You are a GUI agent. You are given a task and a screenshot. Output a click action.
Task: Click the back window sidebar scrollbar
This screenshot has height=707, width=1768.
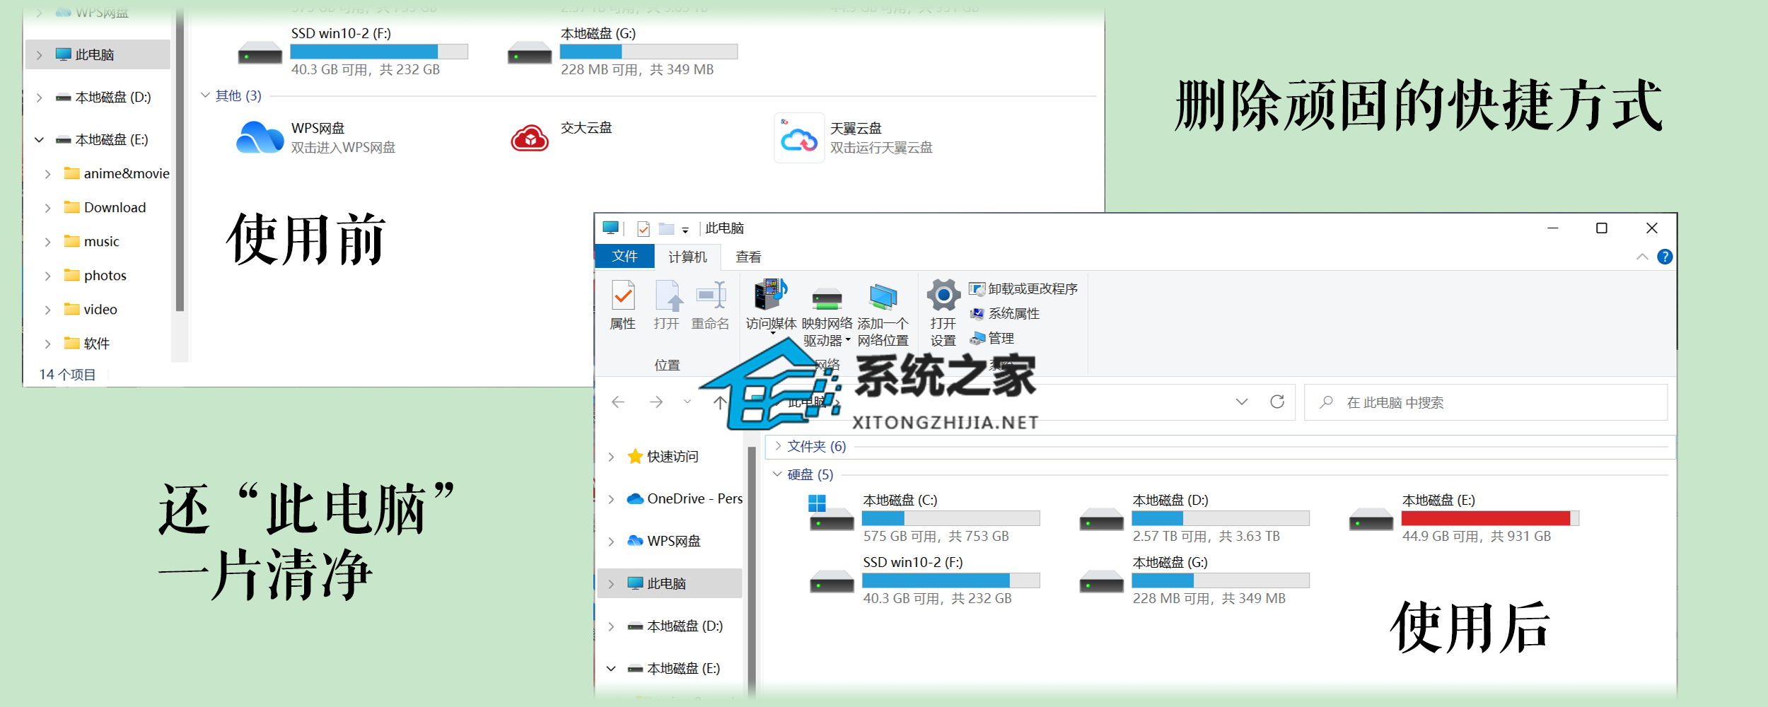tap(180, 159)
